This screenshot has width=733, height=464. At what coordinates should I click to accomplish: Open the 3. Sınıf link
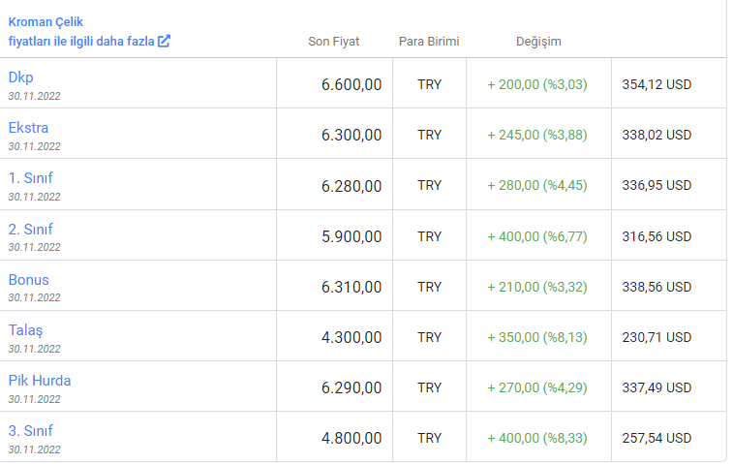point(31,430)
